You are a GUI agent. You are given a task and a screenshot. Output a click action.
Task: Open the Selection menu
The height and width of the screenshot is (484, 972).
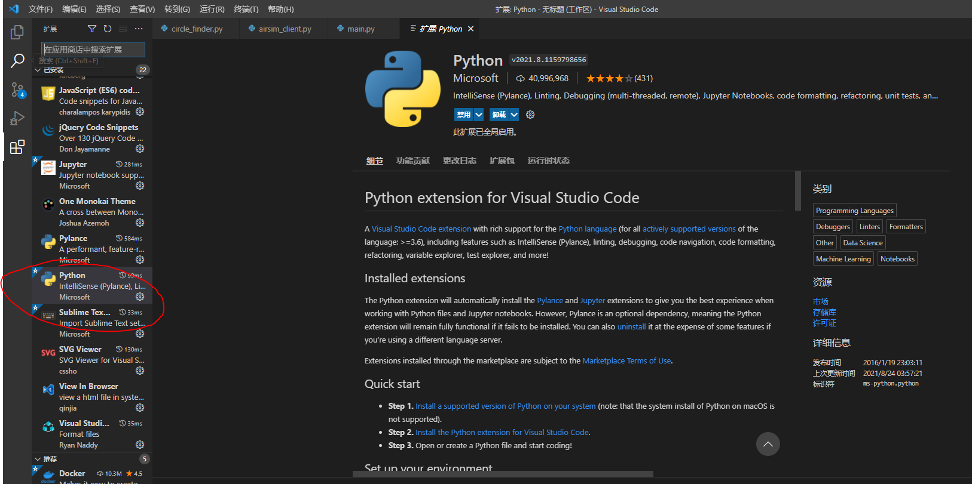[108, 9]
